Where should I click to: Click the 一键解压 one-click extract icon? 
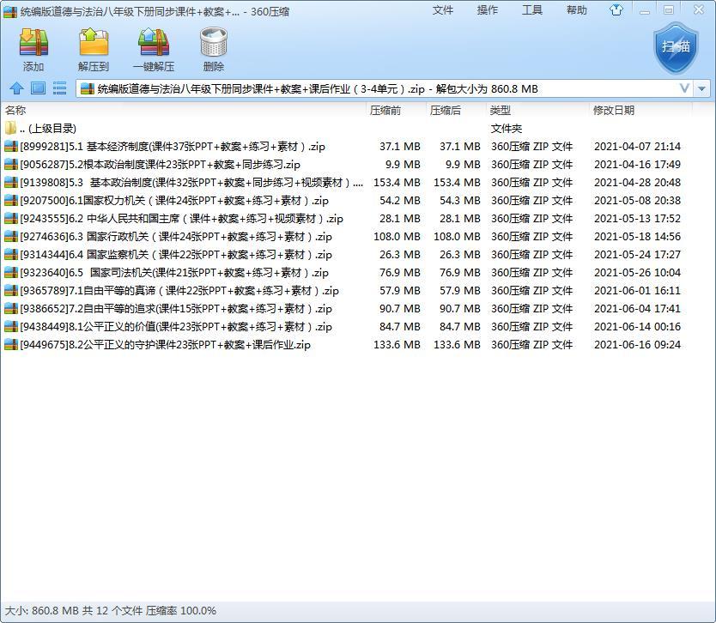pyautogui.click(x=154, y=42)
